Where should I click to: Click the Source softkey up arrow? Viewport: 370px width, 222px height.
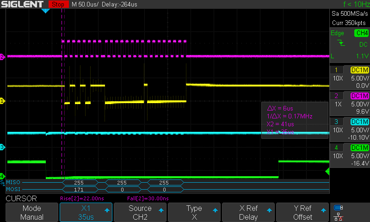161,210
